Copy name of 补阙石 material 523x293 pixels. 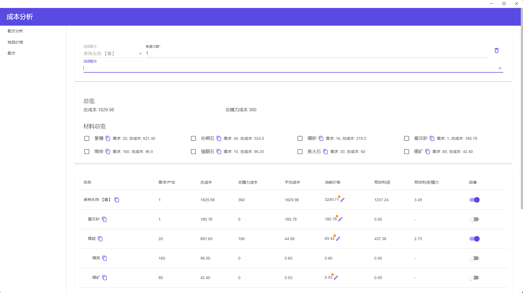coord(219,139)
